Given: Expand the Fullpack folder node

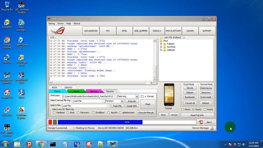Looking at the screenshot, I should [x=161, y=44].
